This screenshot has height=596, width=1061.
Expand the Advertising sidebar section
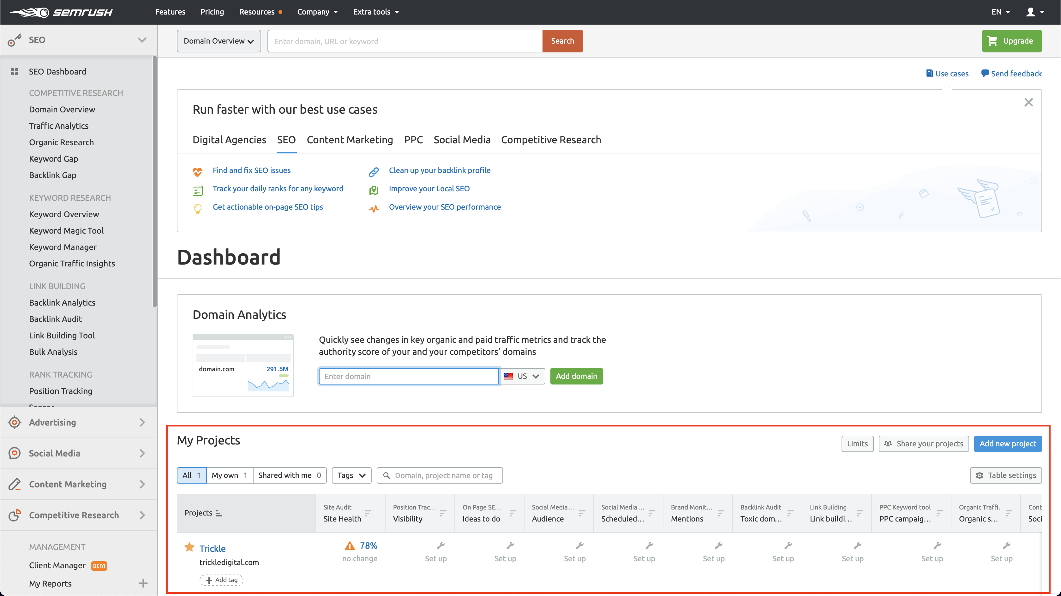click(142, 422)
